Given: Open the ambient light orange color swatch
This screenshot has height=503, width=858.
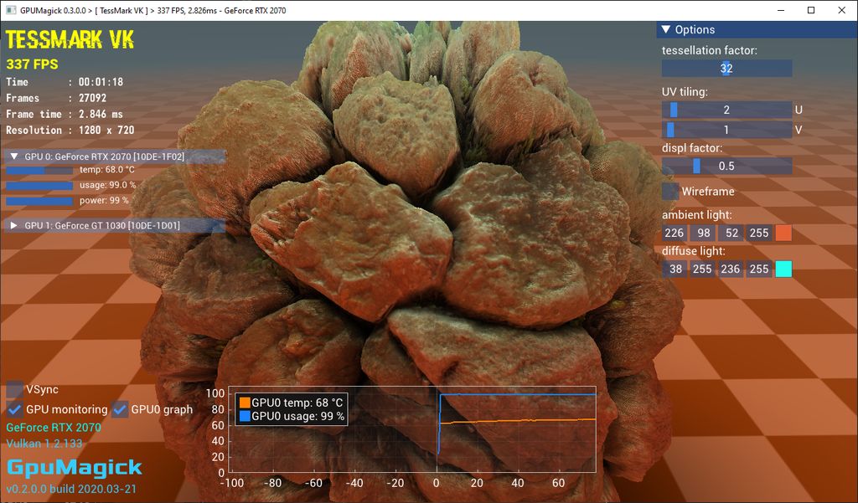Looking at the screenshot, I should pyautogui.click(x=783, y=233).
